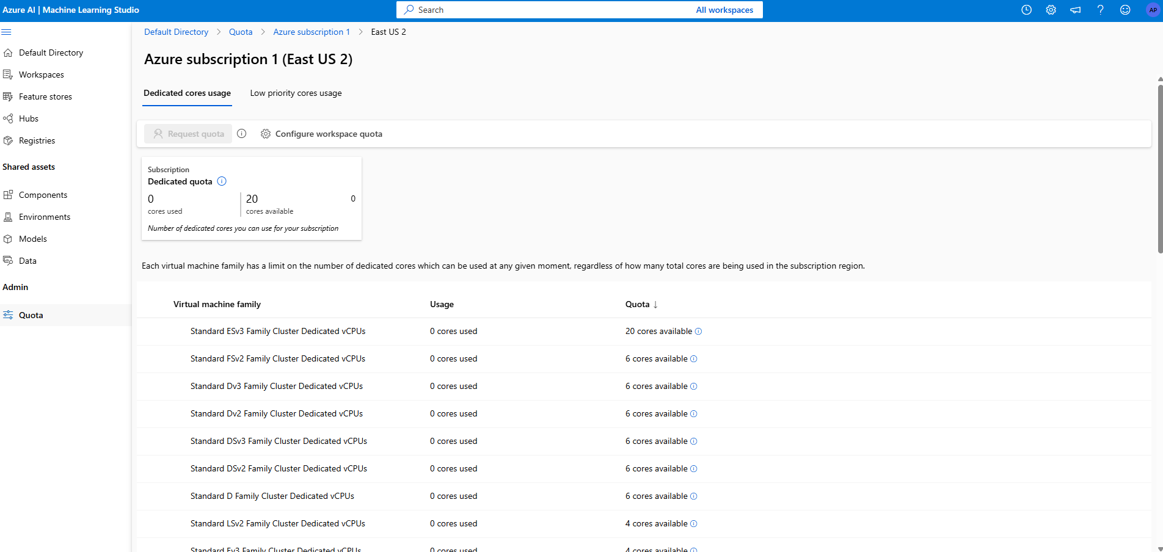Select Standard Dv2 Family Cluster Dedicated vCPUs row
1163x552 pixels.
click(x=644, y=414)
